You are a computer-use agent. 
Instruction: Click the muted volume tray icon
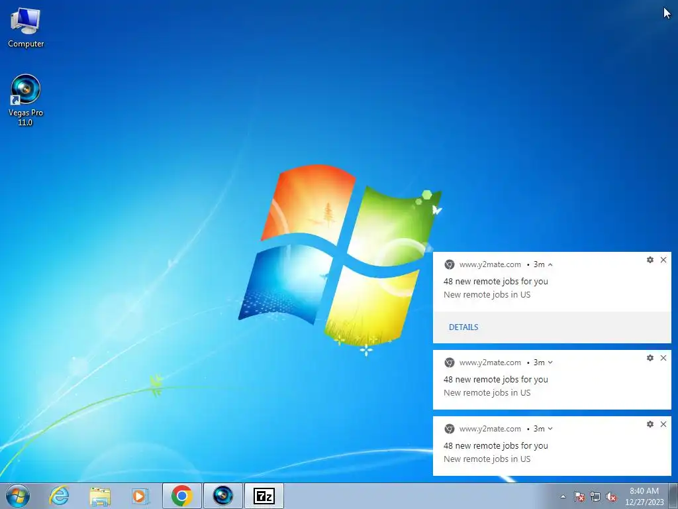click(x=611, y=496)
